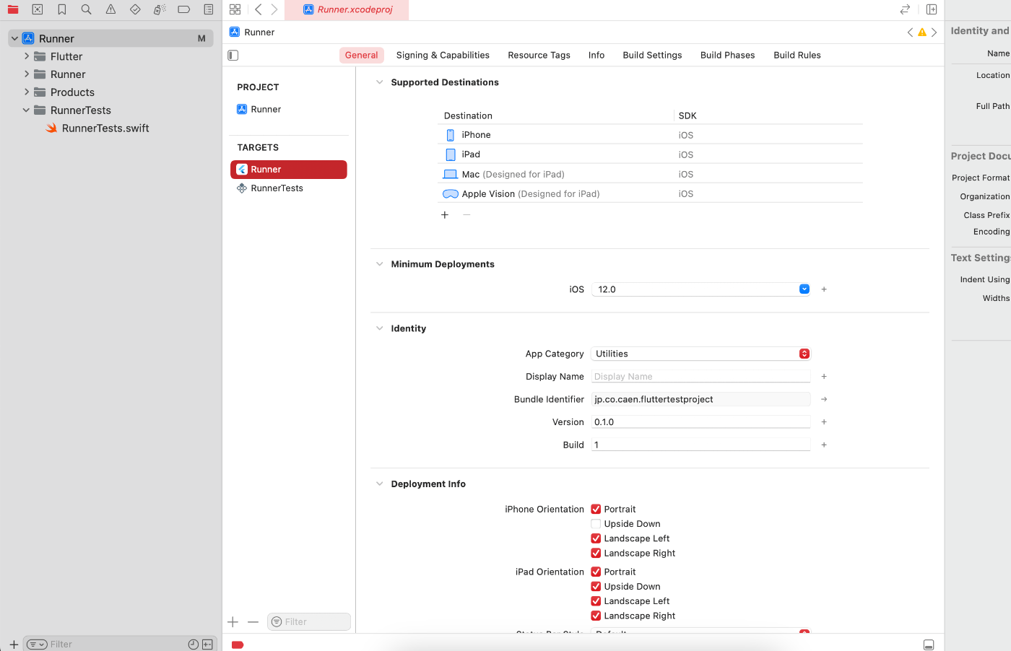
Task: Collapse Minimum Deployments section
Action: [x=379, y=264]
